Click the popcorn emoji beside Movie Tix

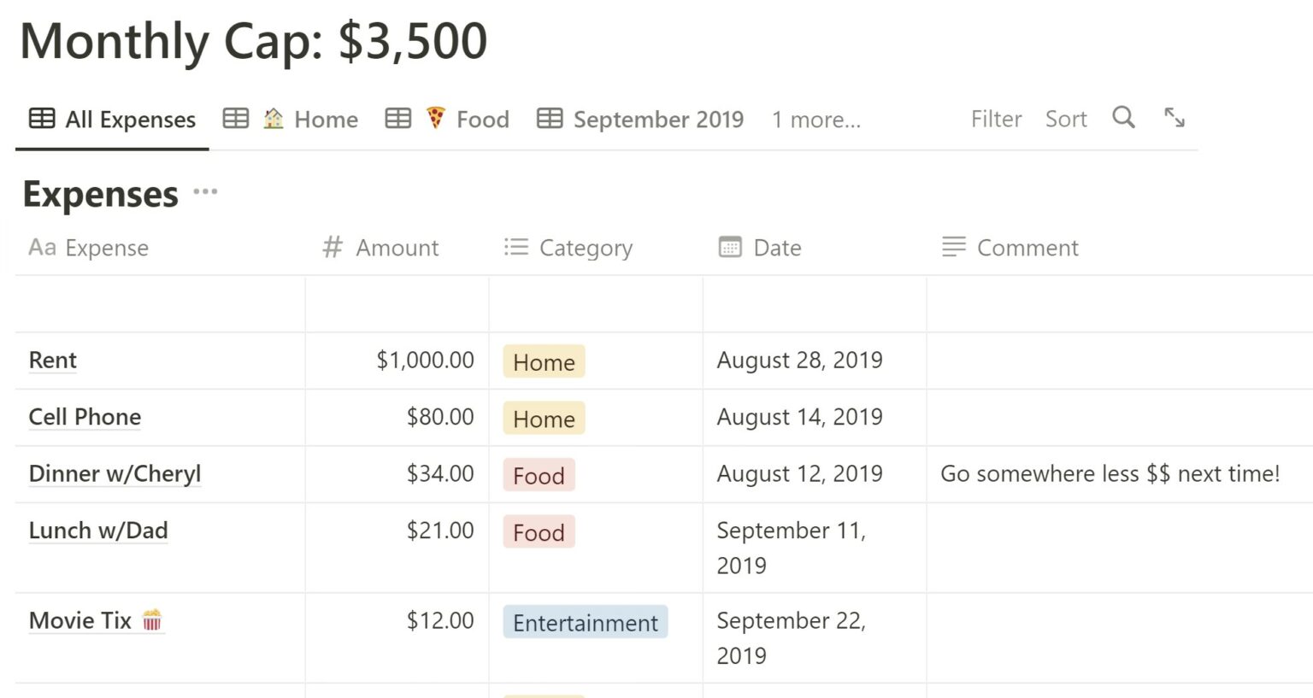pos(152,620)
